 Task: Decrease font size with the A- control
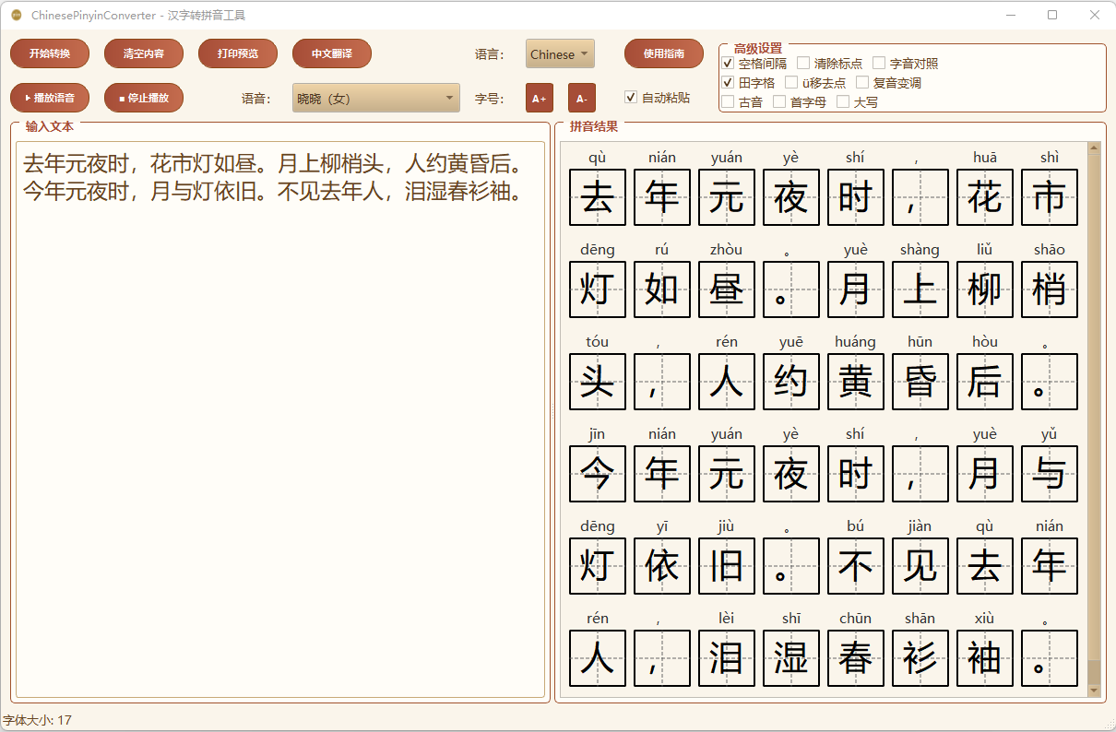(581, 98)
